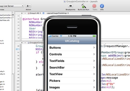
Task: Toggle Breakpoints in Xcode toolbar
Action: pos(71,6)
